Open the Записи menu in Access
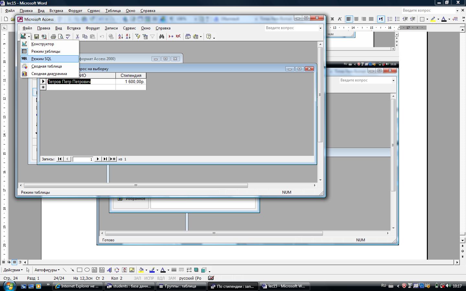466x291 pixels. [x=111, y=28]
